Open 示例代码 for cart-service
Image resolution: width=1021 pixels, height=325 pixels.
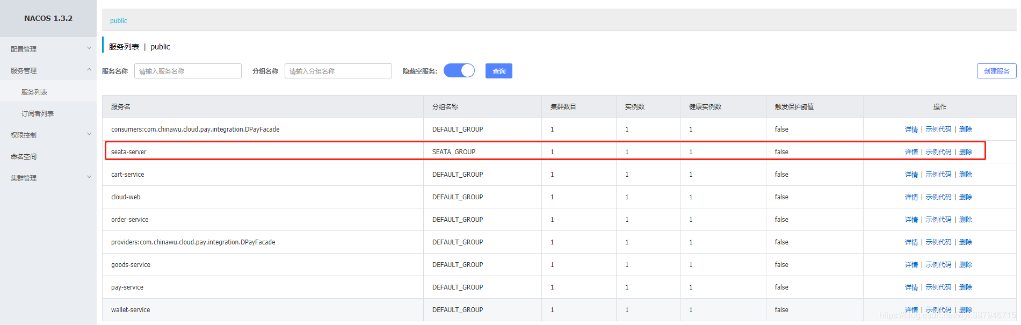click(938, 175)
